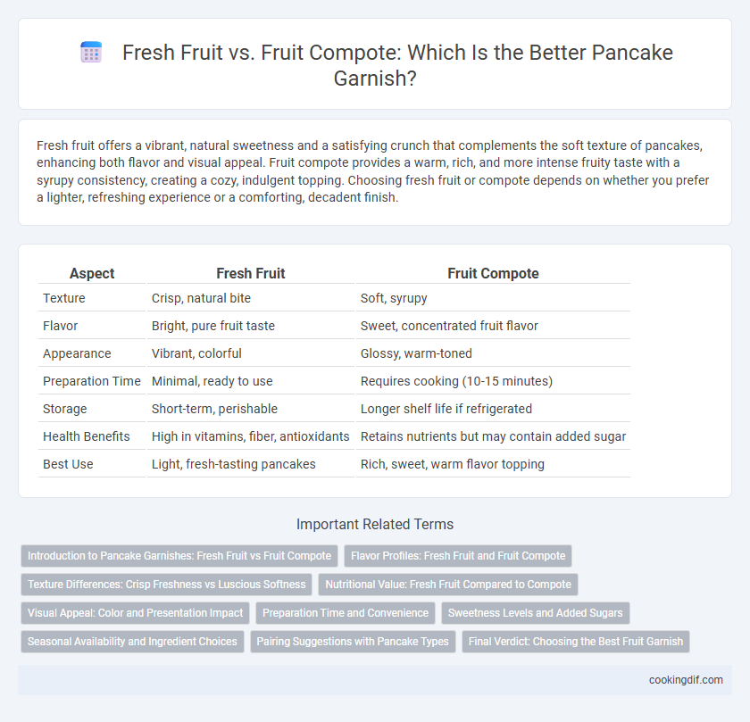This screenshot has height=722, width=750.
Task: Click the Health Benefits row label
Action: pyautogui.click(x=86, y=436)
